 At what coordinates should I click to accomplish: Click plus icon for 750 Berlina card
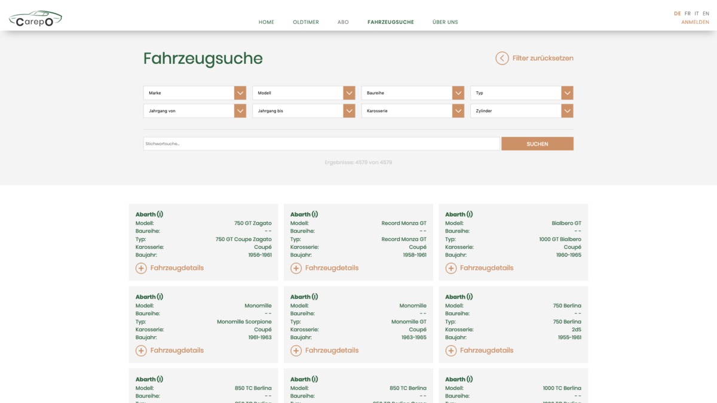click(451, 350)
